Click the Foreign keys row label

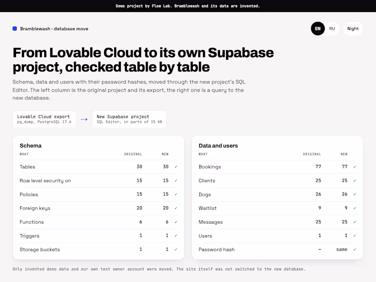tap(35, 208)
